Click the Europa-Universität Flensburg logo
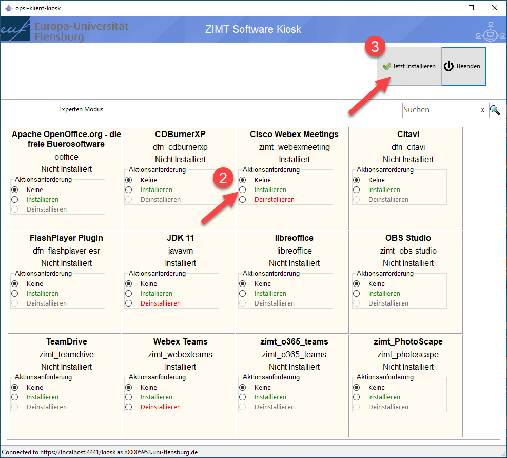Image resolution: width=507 pixels, height=458 pixels. 64,30
